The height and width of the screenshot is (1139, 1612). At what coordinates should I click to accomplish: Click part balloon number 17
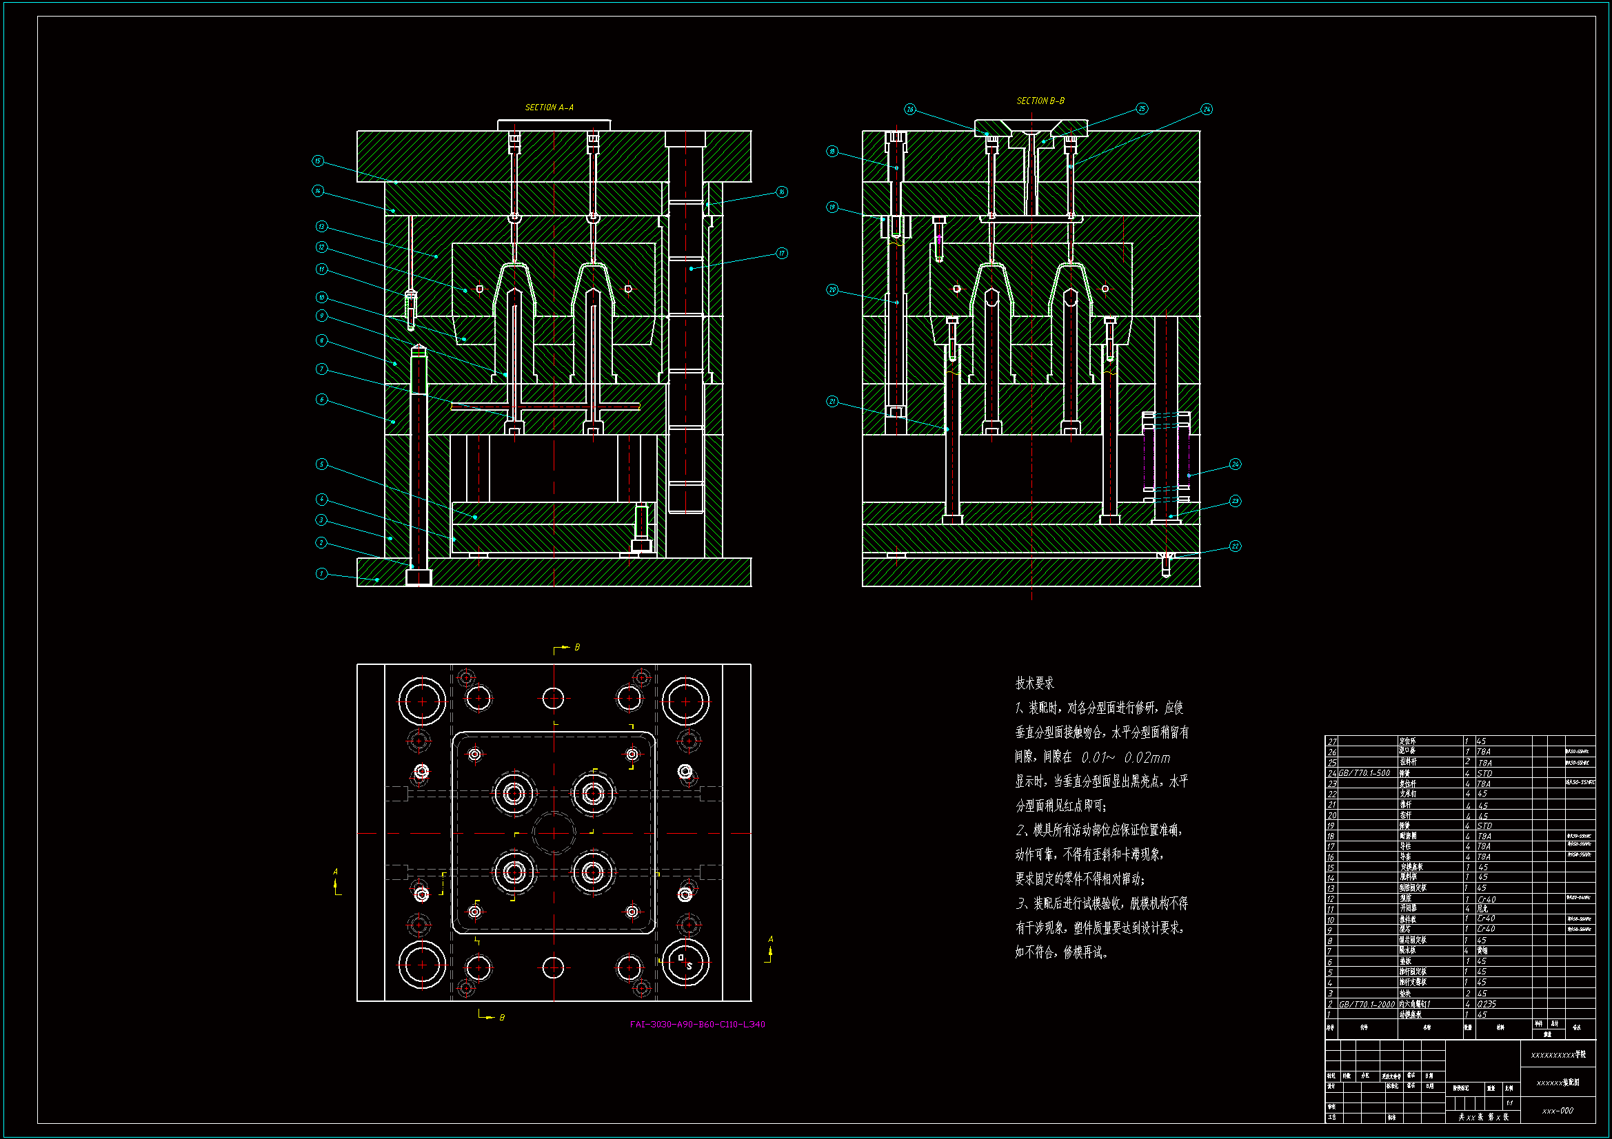pos(781,254)
